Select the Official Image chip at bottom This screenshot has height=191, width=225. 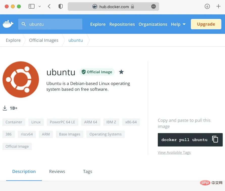[17, 146]
